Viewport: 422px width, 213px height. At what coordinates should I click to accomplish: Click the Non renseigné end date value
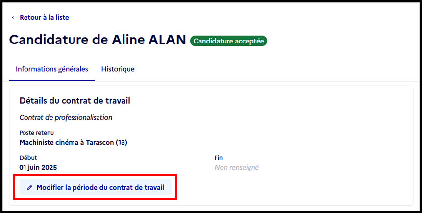tap(237, 168)
